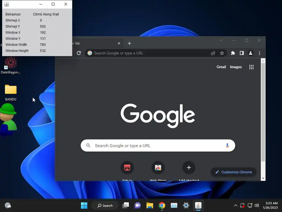Screen dimensions: 282x212
Task: Select the New Tab tab
Action: pyautogui.click(x=97, y=43)
